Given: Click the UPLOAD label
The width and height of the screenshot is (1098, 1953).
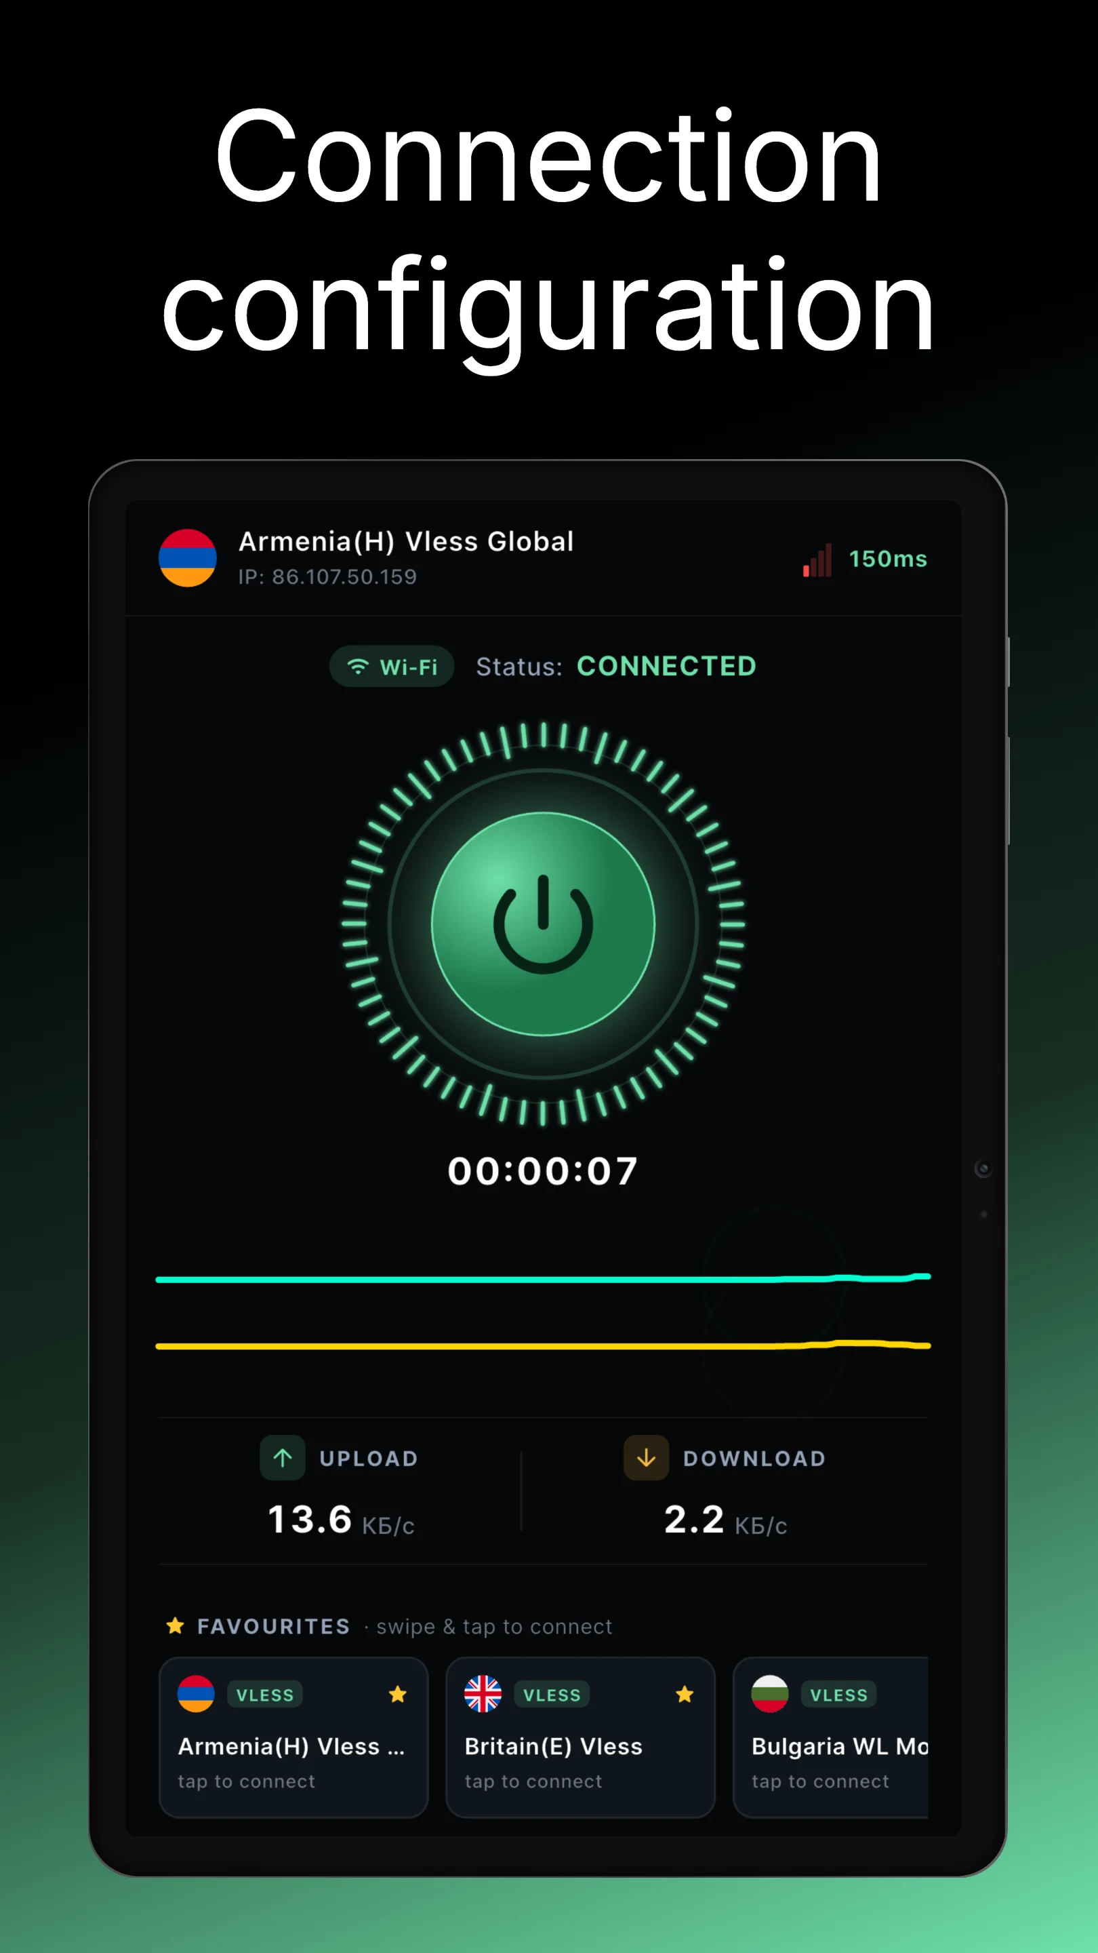Looking at the screenshot, I should point(368,1459).
